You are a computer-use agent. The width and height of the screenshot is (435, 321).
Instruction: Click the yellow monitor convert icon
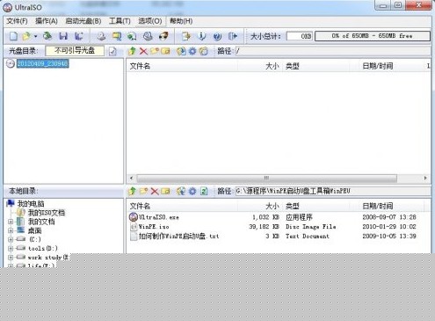[x=117, y=36]
